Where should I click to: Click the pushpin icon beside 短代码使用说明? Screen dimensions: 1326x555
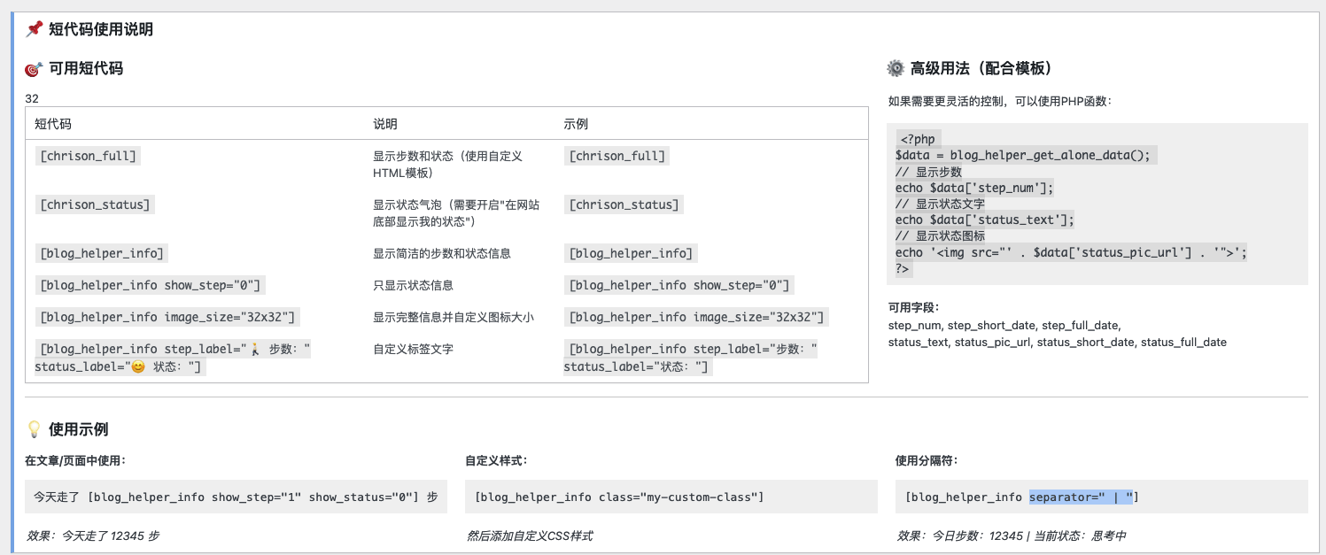click(x=35, y=29)
